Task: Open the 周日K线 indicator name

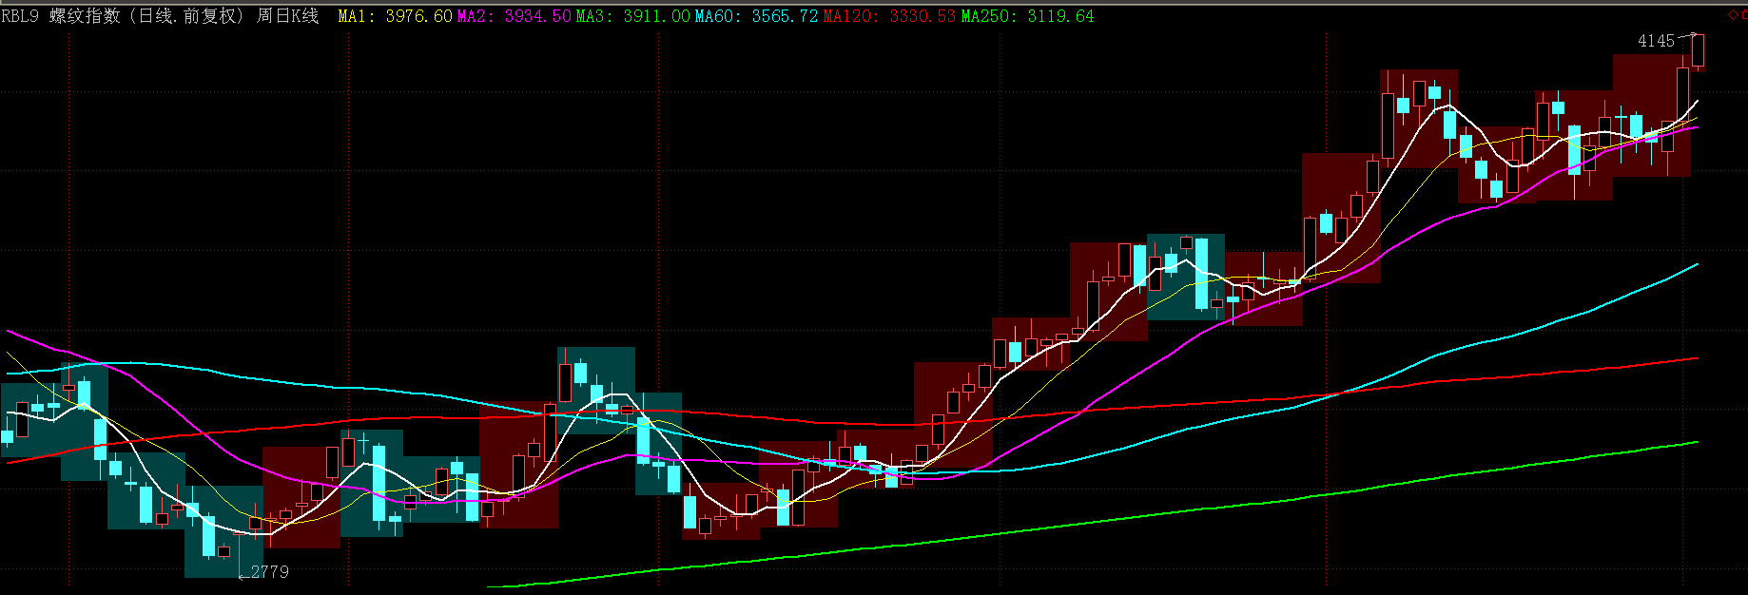Action: [x=287, y=16]
